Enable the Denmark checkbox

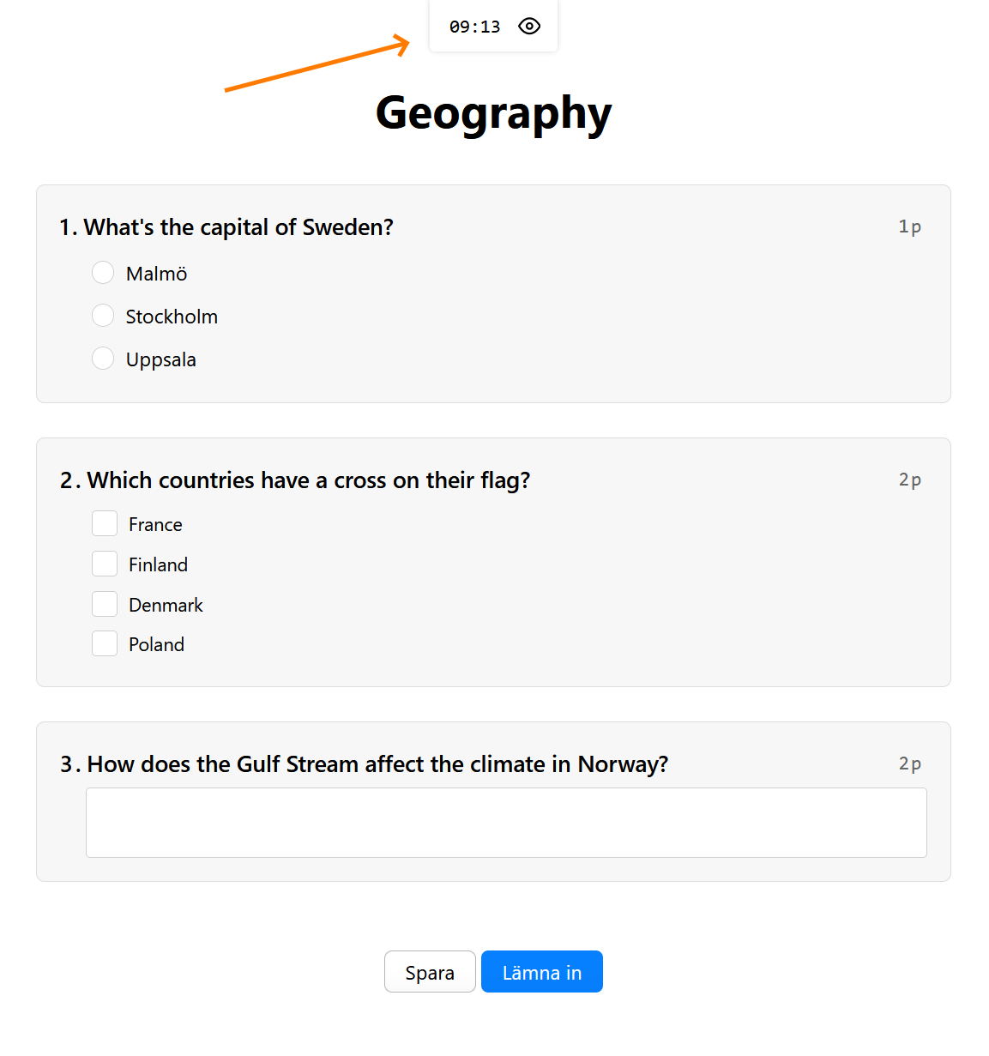coord(105,604)
